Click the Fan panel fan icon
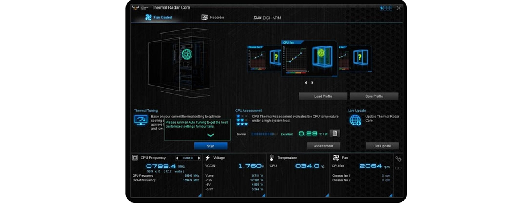The image size is (521, 203). click(x=336, y=158)
